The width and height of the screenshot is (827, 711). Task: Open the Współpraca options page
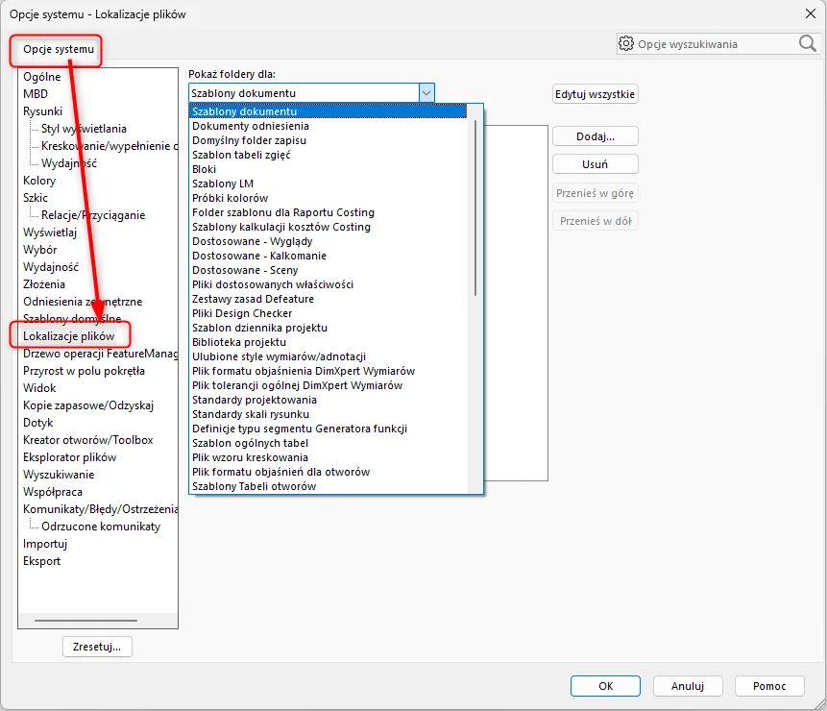click(53, 492)
